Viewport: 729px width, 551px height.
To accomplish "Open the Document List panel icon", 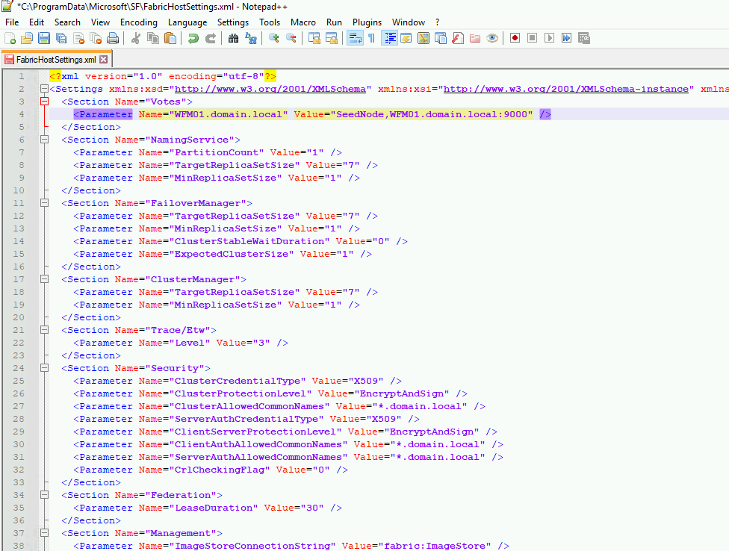I will coord(441,38).
